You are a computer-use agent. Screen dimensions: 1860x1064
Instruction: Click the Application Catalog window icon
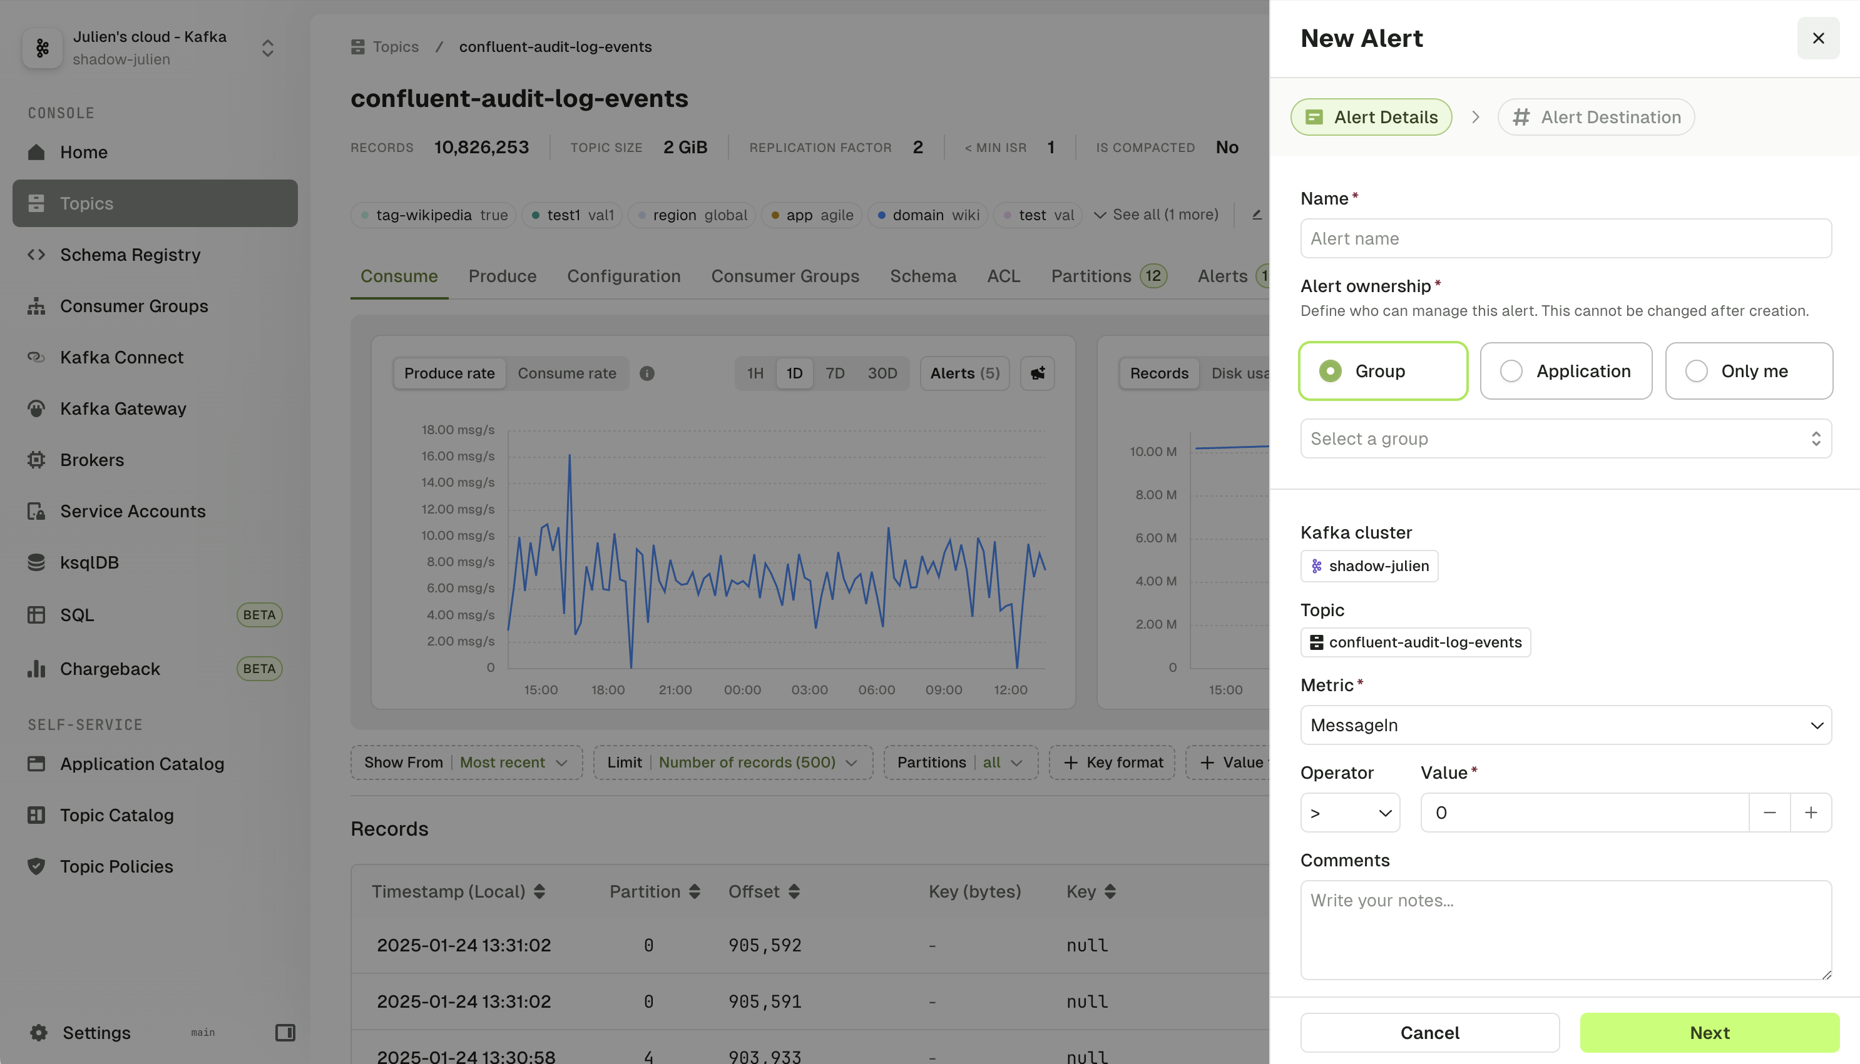pos(36,764)
